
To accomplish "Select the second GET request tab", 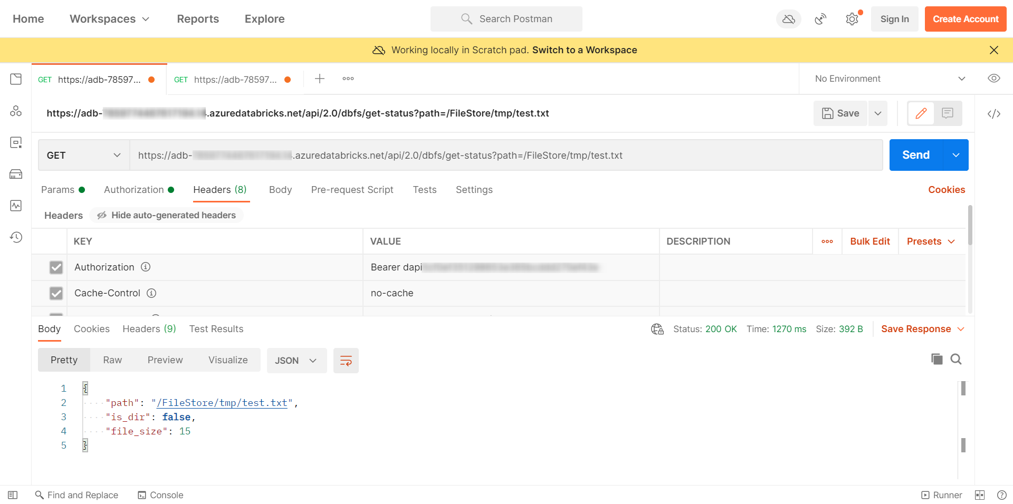I will pos(235,80).
